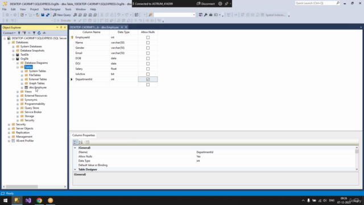Viewport: 364px width, 205px height.
Task: Select the dbo.Employee table in tree
Action: [x=38, y=87]
